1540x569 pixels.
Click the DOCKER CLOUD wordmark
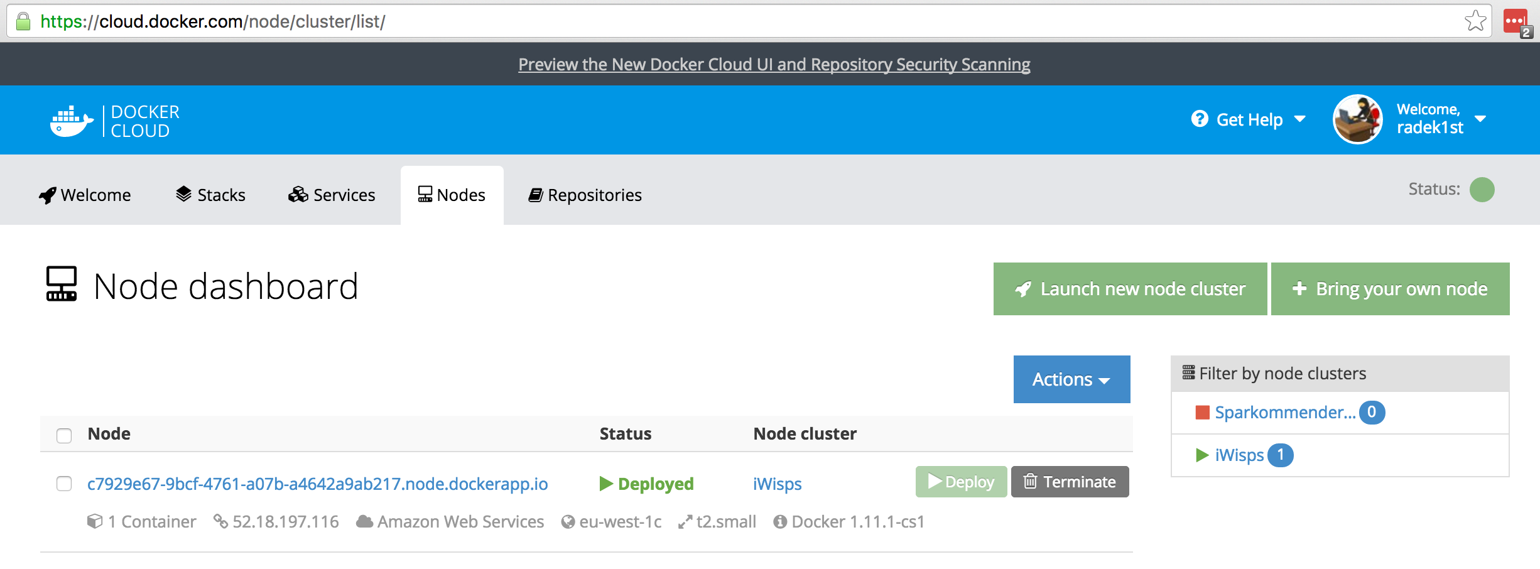point(145,121)
